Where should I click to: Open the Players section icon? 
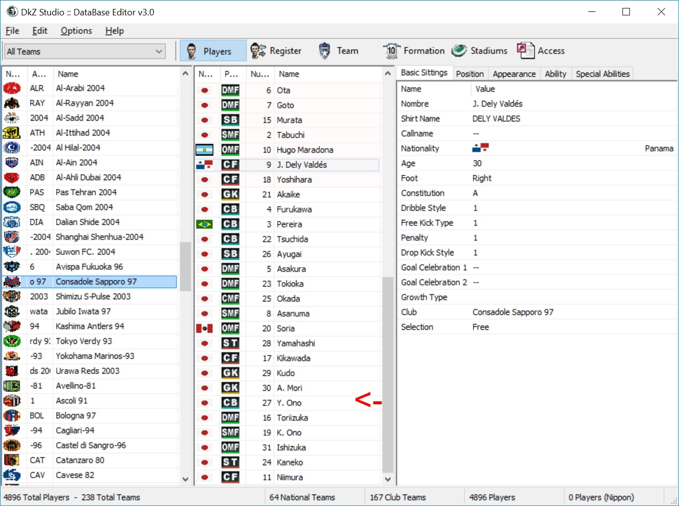pyautogui.click(x=191, y=51)
